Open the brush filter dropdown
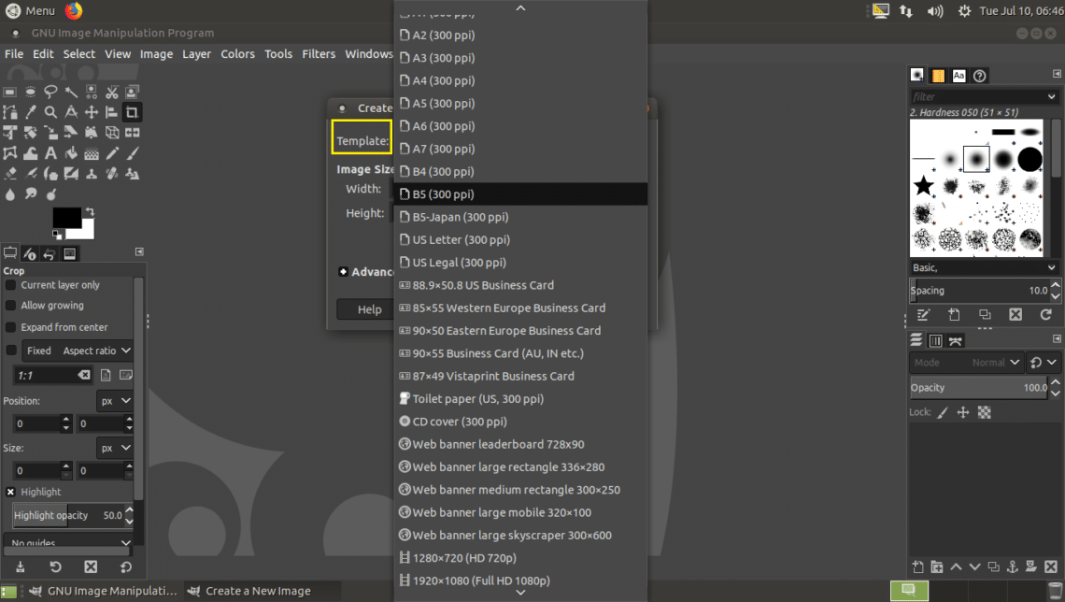This screenshot has width=1065, height=602. (x=1051, y=96)
